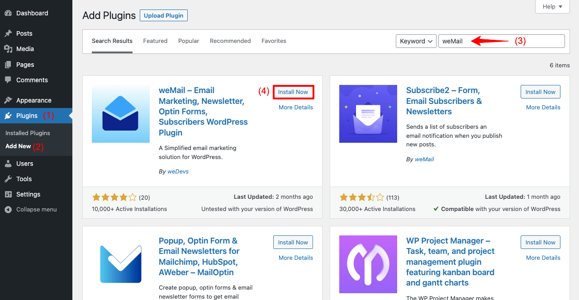Click the Subscribe2 star rating
Image resolution: width=579 pixels, height=300 pixels.
(x=362, y=197)
